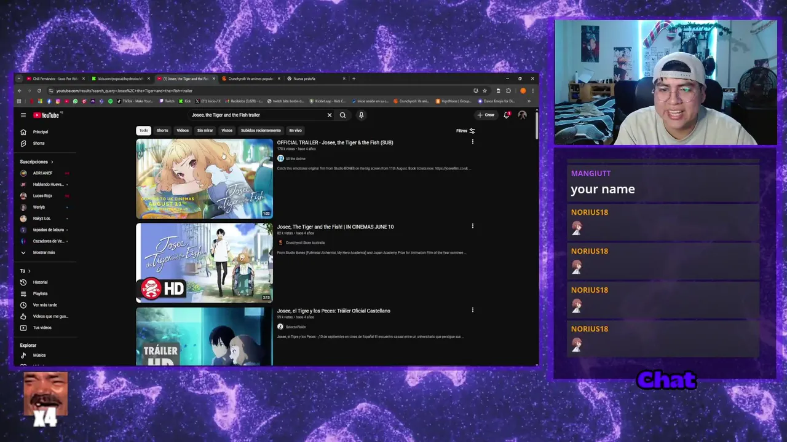
Task: Open options menu for OFFICIAL TRAILER video
Action: coord(472,142)
